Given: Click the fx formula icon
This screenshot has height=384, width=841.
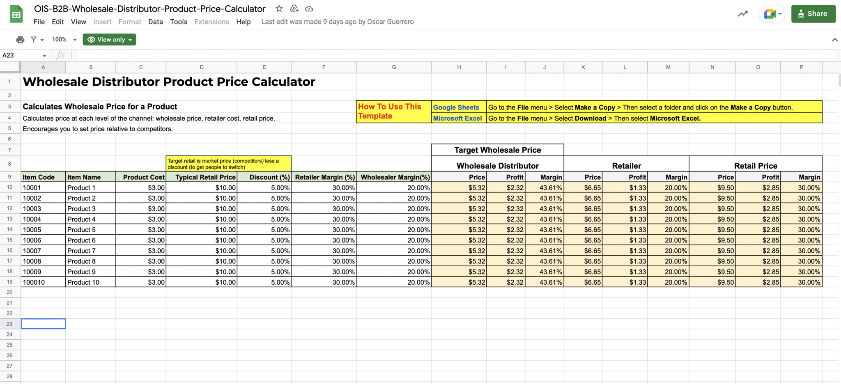Looking at the screenshot, I should (61, 55).
